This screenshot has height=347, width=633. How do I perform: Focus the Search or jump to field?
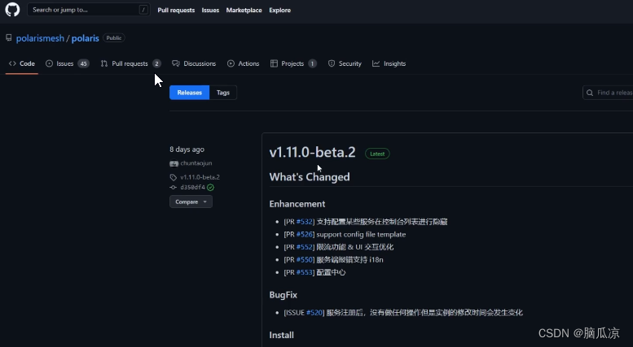(x=89, y=10)
